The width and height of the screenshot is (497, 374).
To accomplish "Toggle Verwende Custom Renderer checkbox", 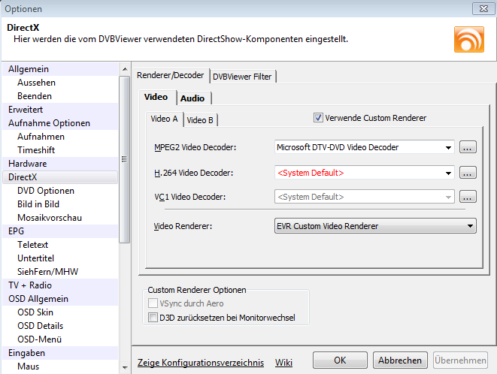I will point(318,118).
